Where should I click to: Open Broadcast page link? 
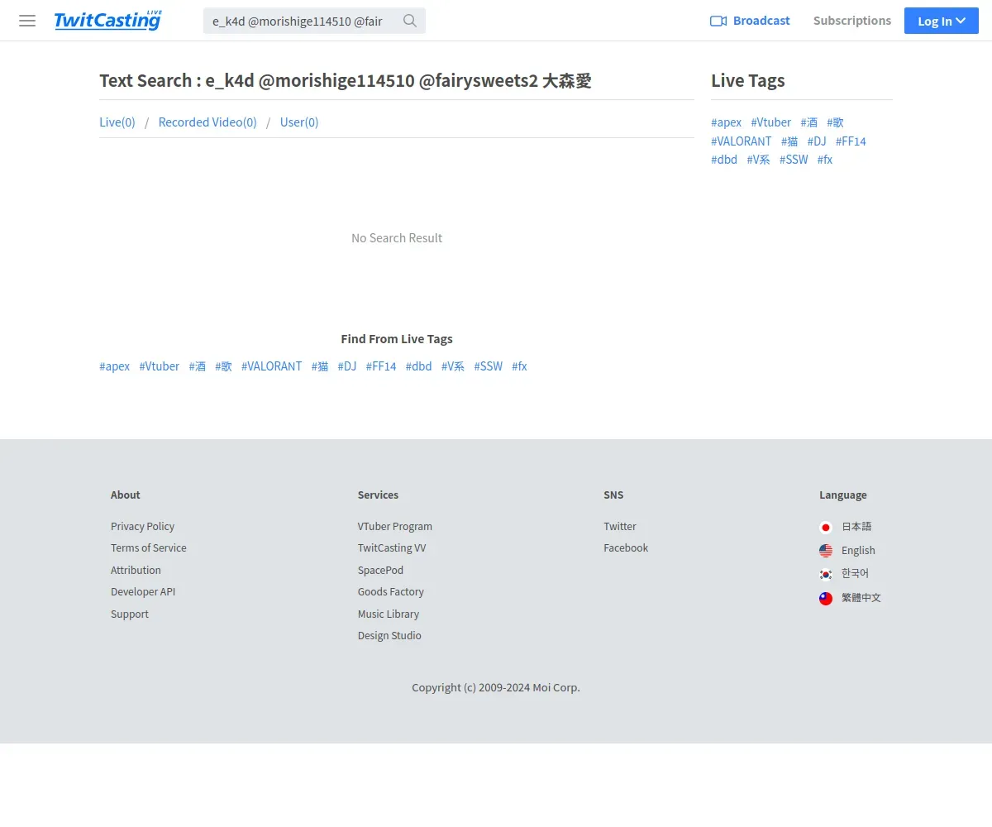tap(761, 21)
